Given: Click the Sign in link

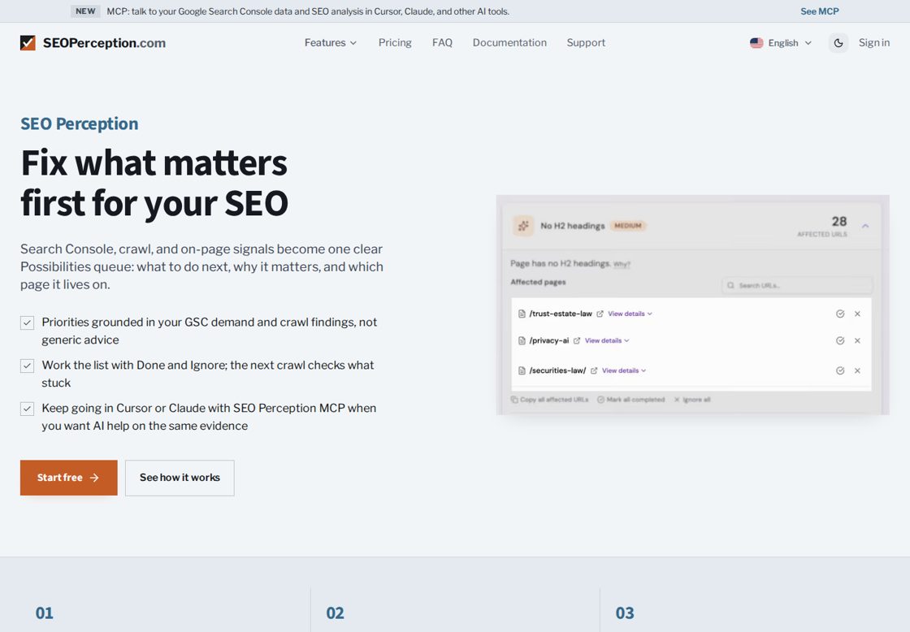Looking at the screenshot, I should click(873, 43).
